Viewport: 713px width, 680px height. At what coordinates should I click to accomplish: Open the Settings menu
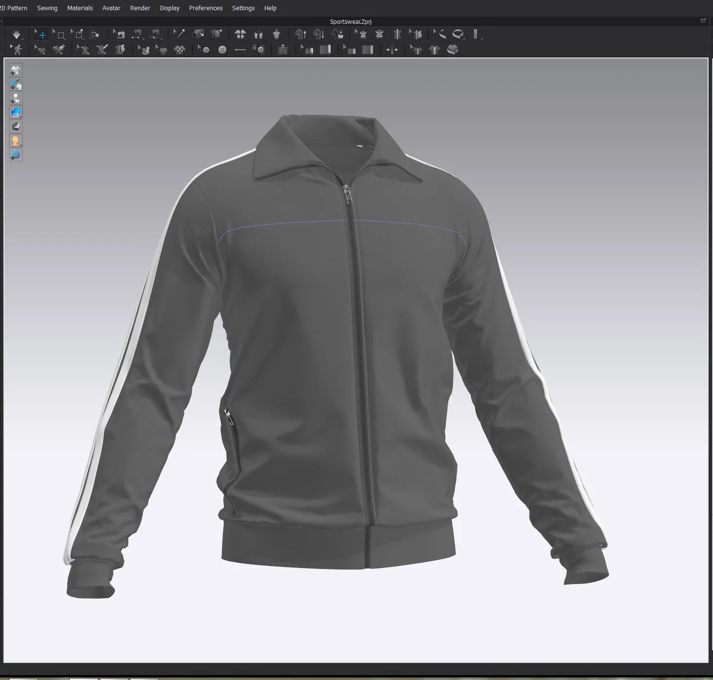point(243,8)
